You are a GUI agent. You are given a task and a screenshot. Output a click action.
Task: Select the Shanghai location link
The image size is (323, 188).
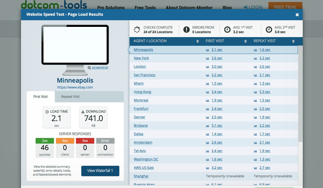point(141,176)
